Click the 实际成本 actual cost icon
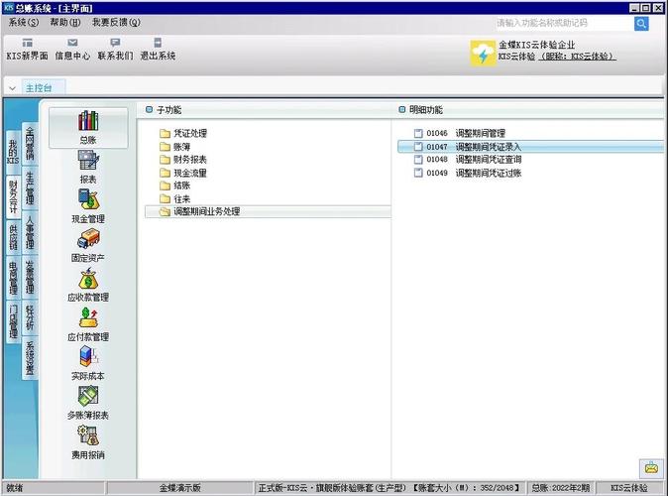Screen dimensions: 668x496 88,363
